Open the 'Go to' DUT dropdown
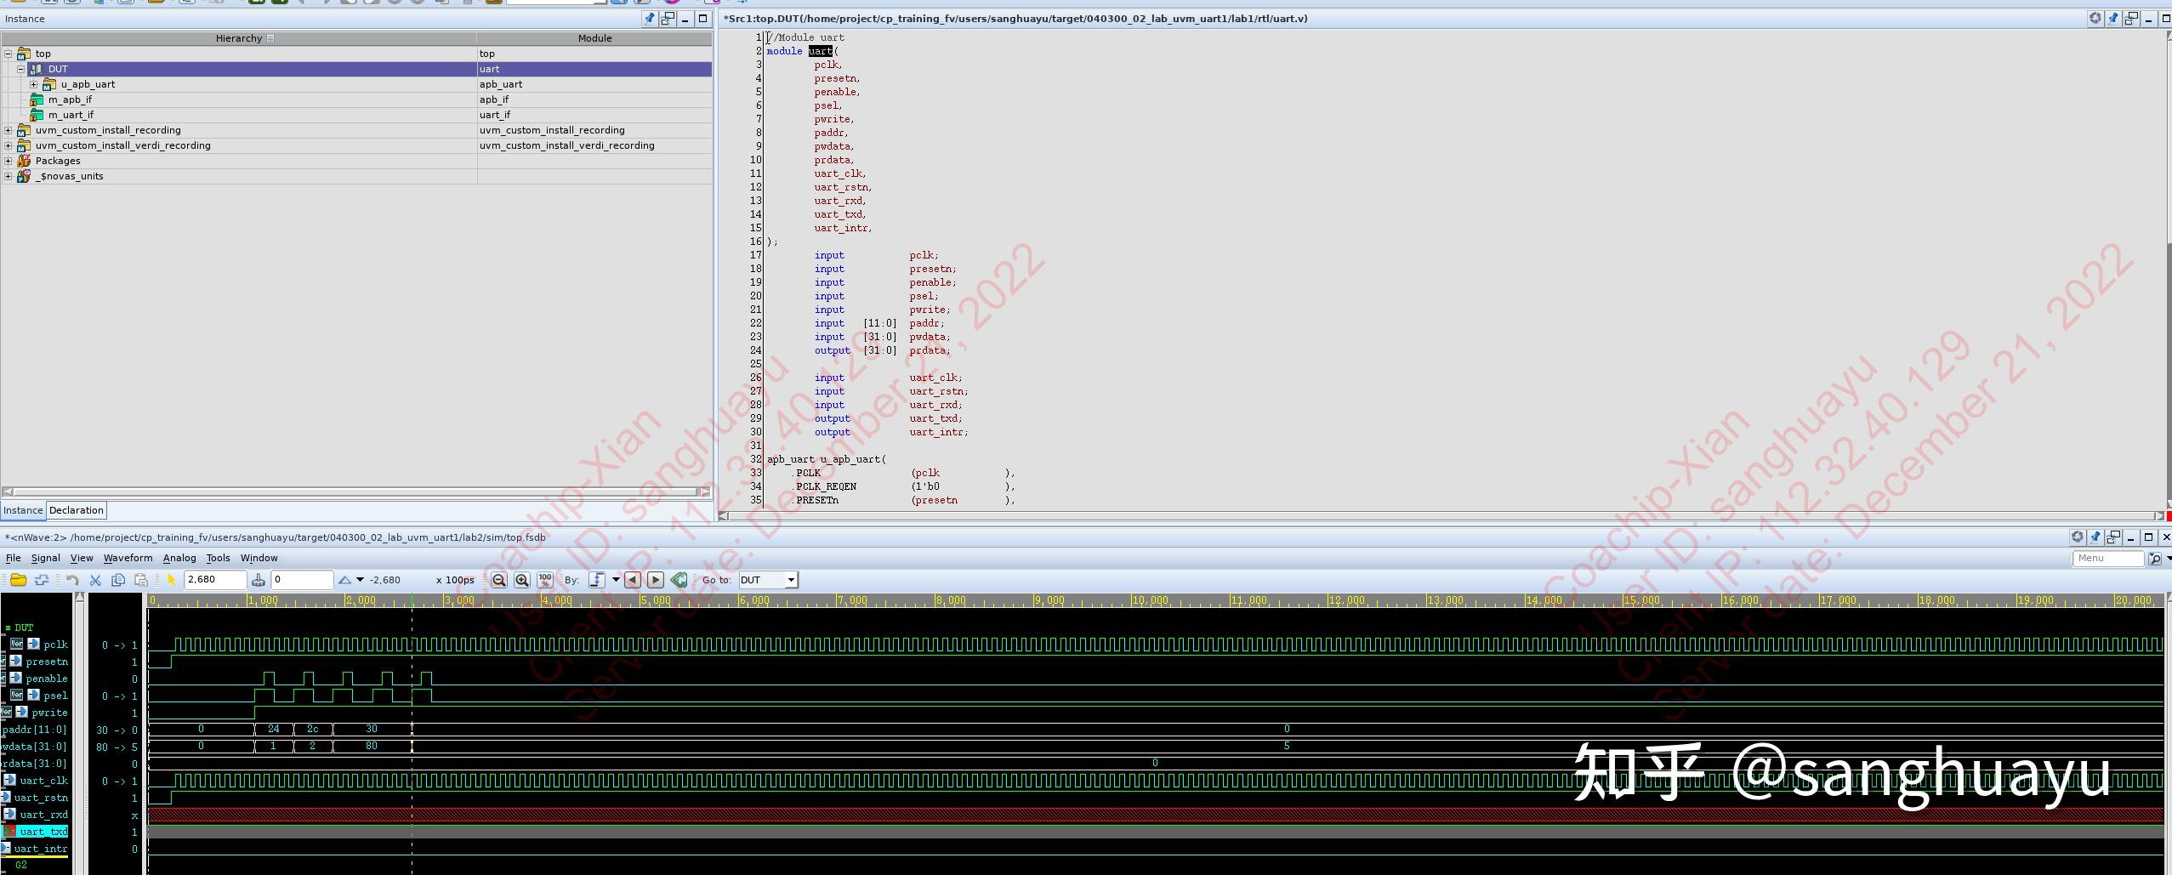The height and width of the screenshot is (875, 2172). coord(791,580)
